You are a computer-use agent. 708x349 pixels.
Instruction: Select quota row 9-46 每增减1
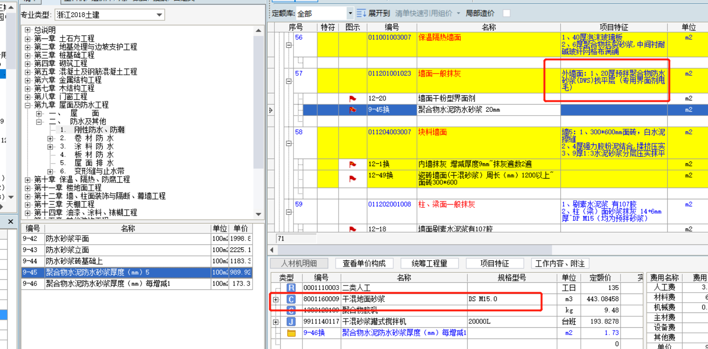(137, 284)
